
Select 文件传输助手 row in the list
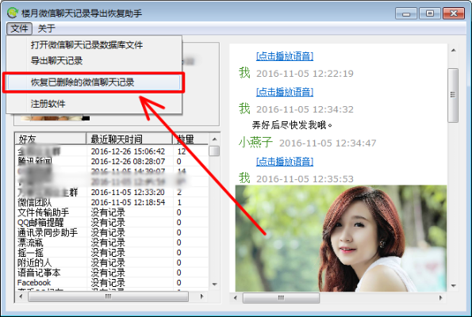pos(111,212)
